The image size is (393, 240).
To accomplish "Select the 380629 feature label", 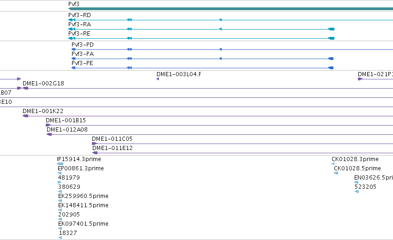I will pos(69,187).
